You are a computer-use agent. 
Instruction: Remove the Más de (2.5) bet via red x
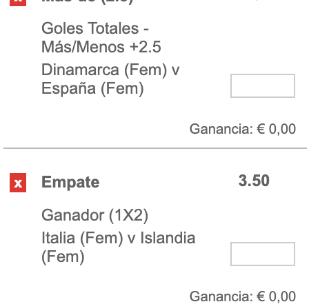[x=18, y=3]
